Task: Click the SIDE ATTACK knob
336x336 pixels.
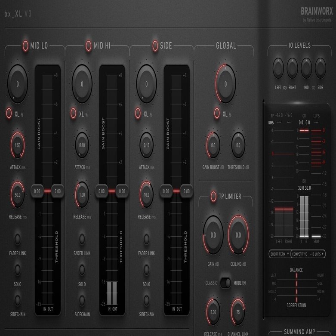Action: coord(147,145)
